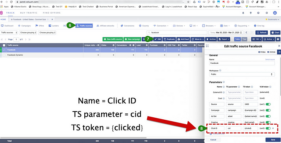
Task: Save the traffic source changes
Action: pyautogui.click(x=273, y=140)
